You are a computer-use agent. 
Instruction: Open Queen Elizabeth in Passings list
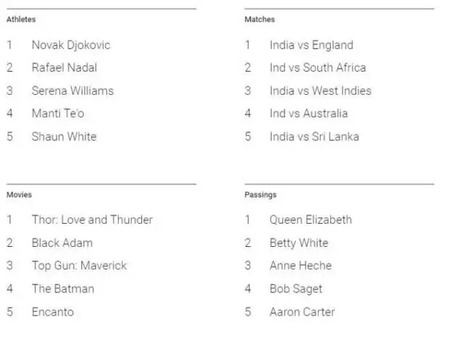pos(311,219)
